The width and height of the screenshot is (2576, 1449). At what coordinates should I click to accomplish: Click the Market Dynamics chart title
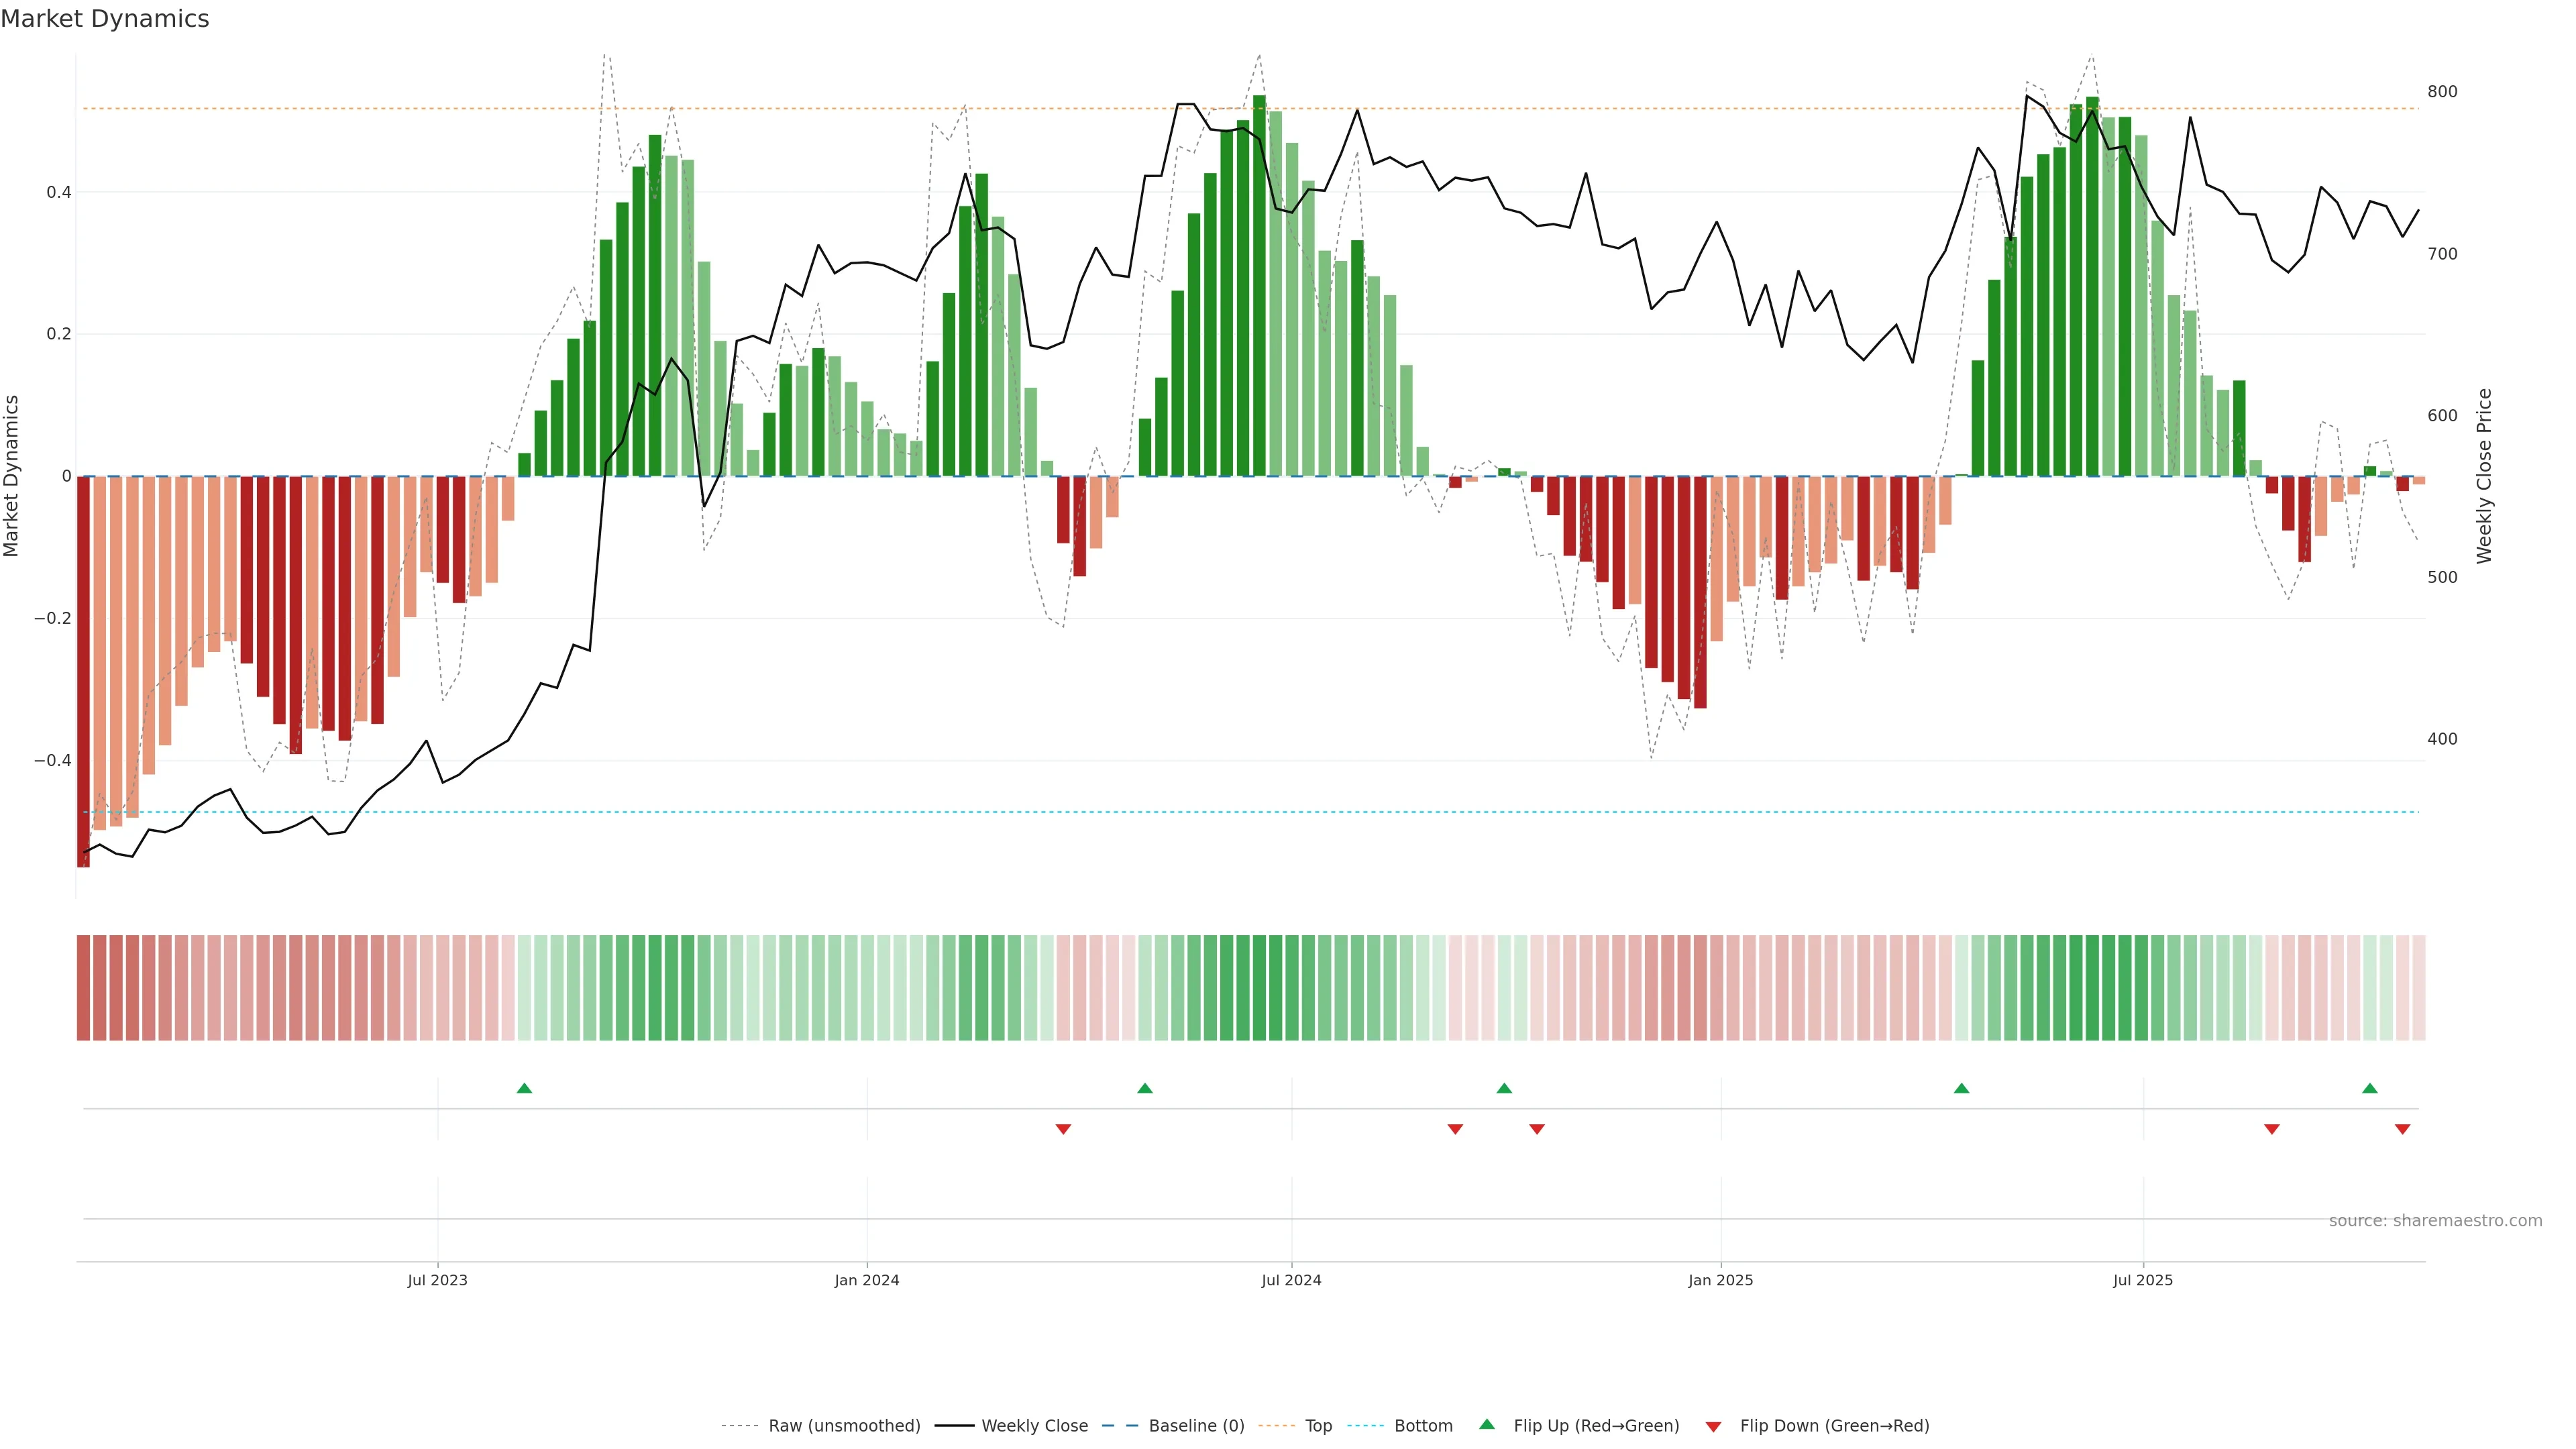pos(105,19)
